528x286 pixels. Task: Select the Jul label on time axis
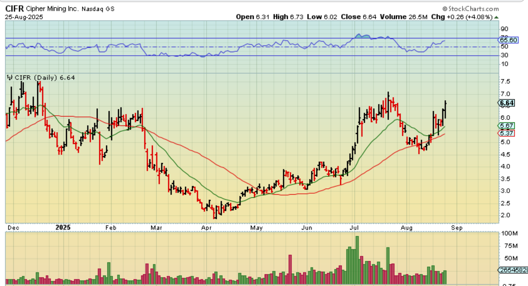click(x=354, y=228)
